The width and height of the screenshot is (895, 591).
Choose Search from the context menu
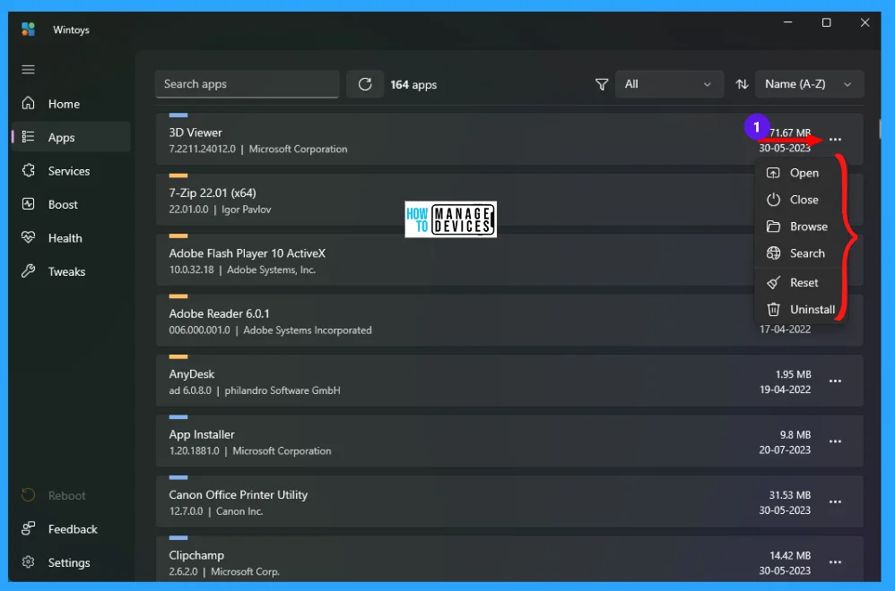click(800, 253)
